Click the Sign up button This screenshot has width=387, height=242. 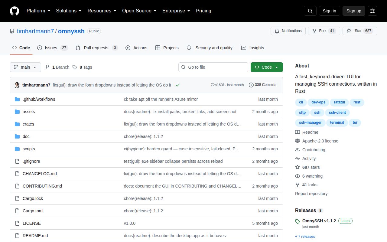354,11
